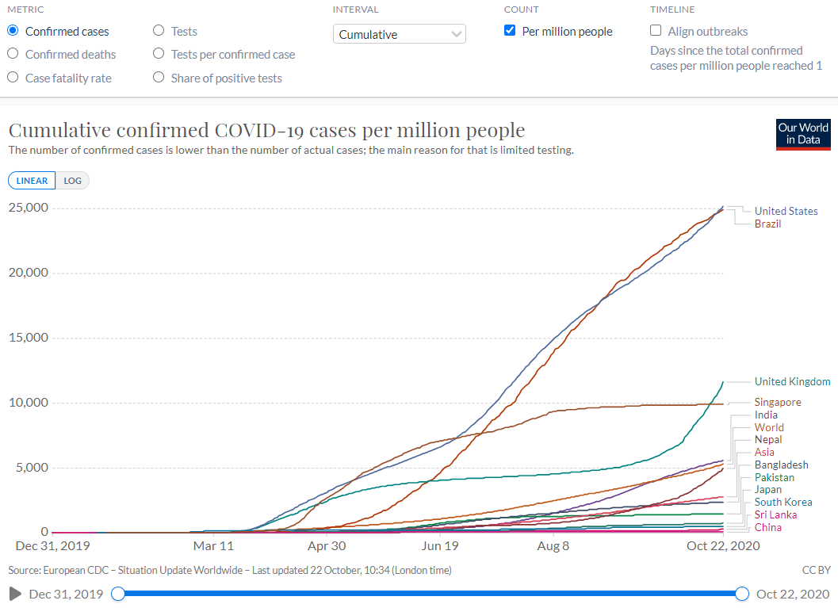838x608 pixels.
Task: Enable the Align outbreaks checkbox
Action: [x=656, y=30]
